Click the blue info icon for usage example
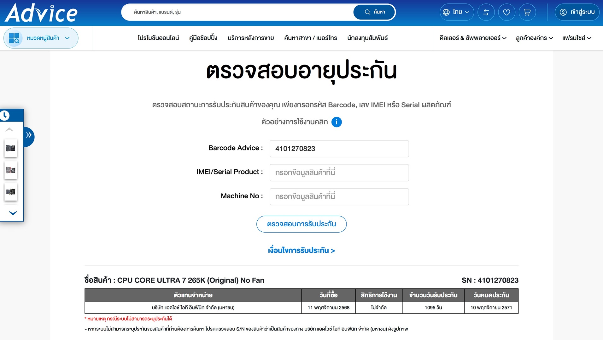Screen dimensions: 603x340 (x=337, y=122)
